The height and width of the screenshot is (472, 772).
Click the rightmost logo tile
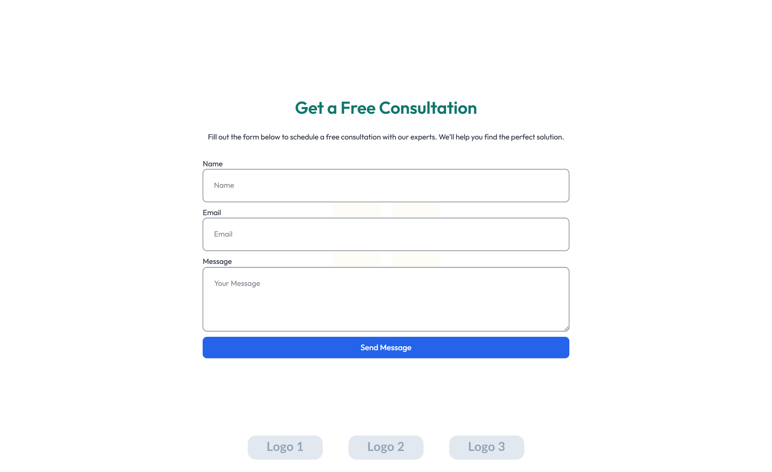tap(486, 447)
